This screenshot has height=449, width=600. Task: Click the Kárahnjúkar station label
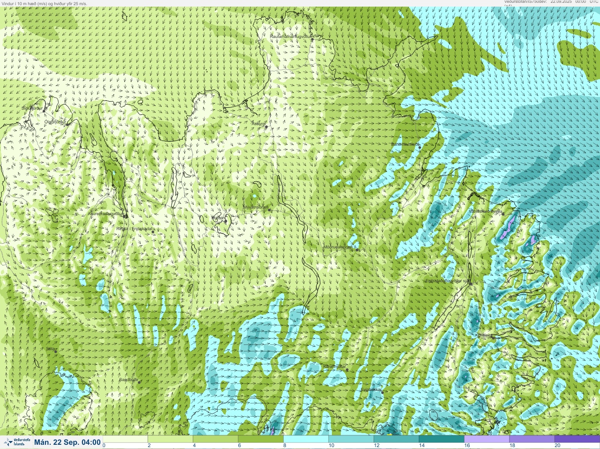(335, 367)
